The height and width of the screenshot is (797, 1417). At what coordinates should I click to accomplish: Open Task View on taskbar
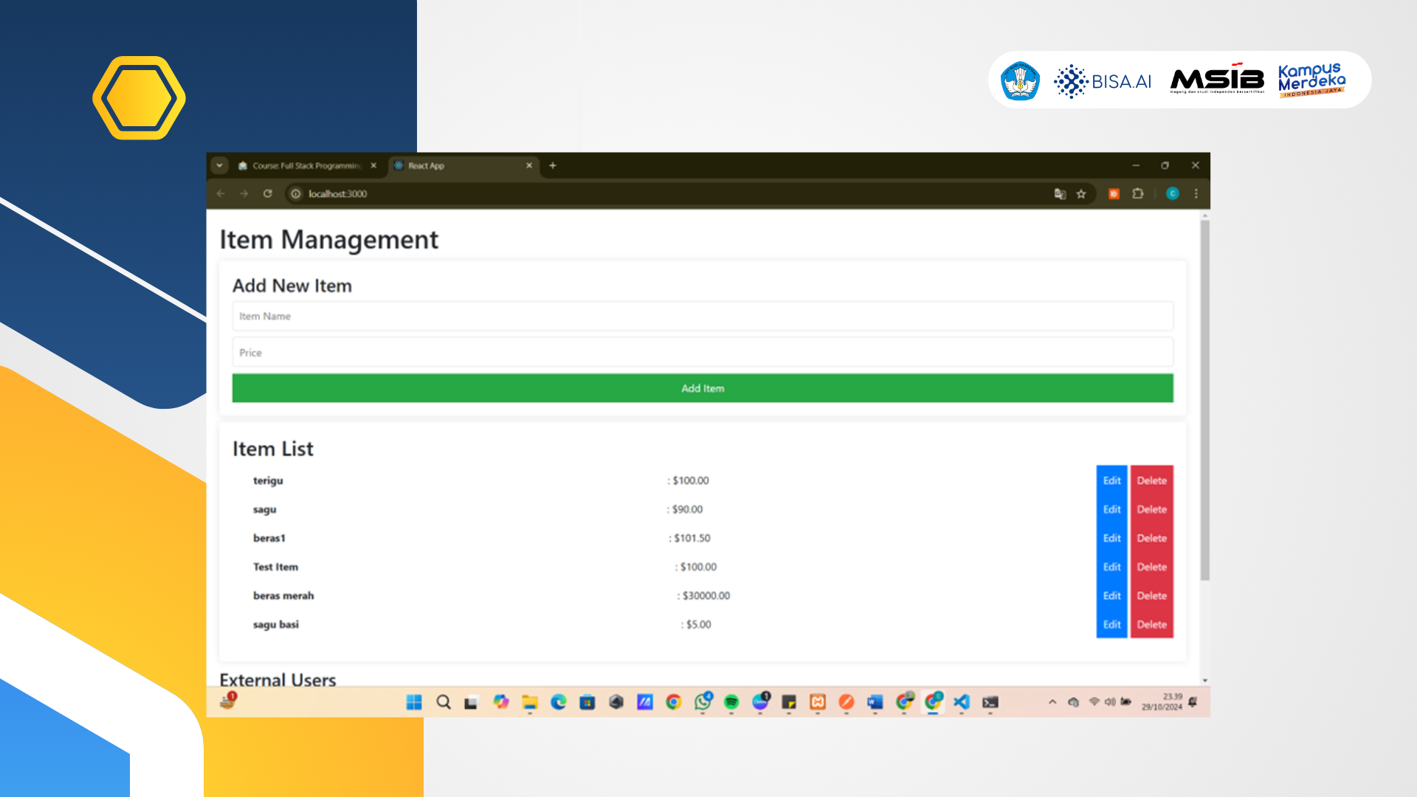pos(471,702)
